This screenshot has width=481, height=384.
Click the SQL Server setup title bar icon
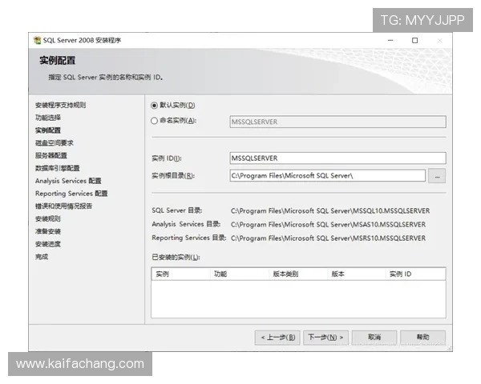point(37,40)
